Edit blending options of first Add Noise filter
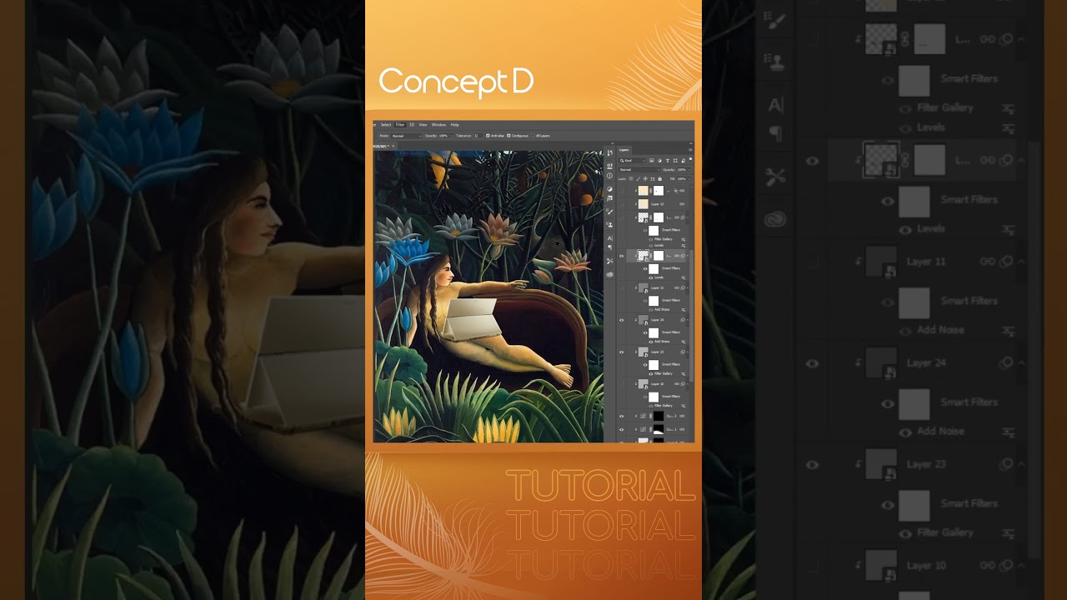1067x600 pixels. pyautogui.click(x=683, y=310)
